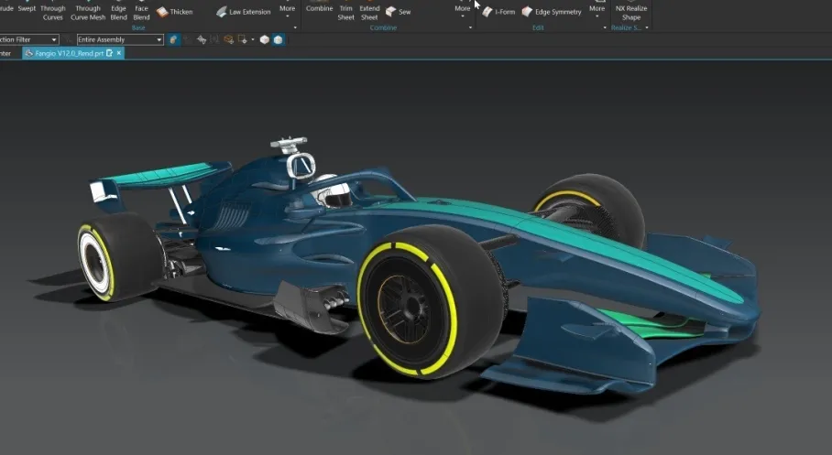Screen dimensions: 832x455
Task: Open the small arrow beside rectangle selection icon
Action: [x=253, y=39]
